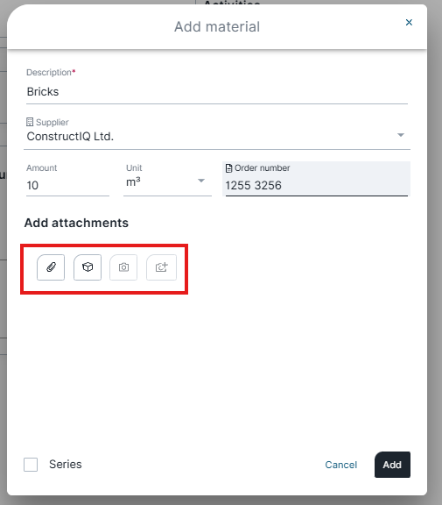Open the Unit dropdown arrow
Image resolution: width=442 pixels, height=505 pixels.
201,181
